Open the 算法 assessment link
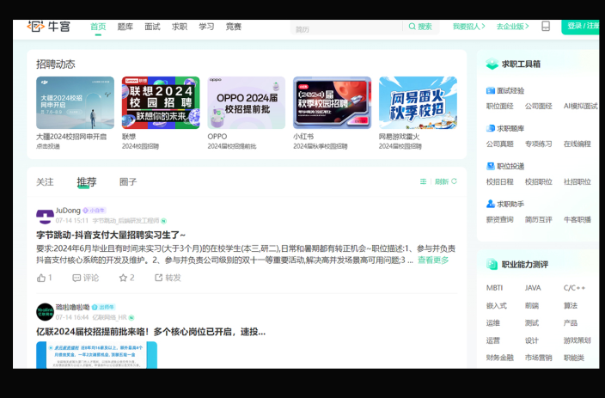605x398 pixels. (x=571, y=306)
